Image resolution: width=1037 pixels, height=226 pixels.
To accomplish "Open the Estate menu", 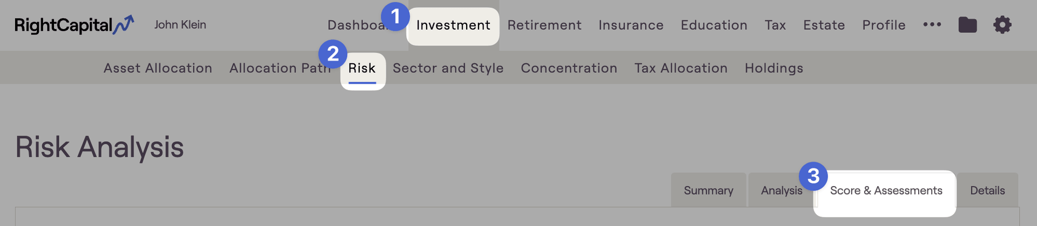I will click(824, 25).
